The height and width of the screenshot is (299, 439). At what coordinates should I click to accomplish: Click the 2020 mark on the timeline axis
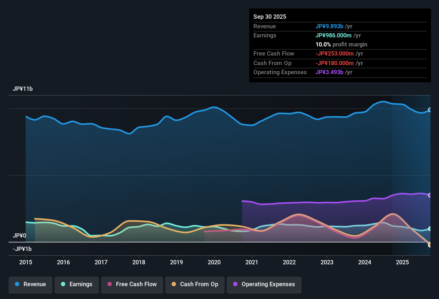(214, 262)
